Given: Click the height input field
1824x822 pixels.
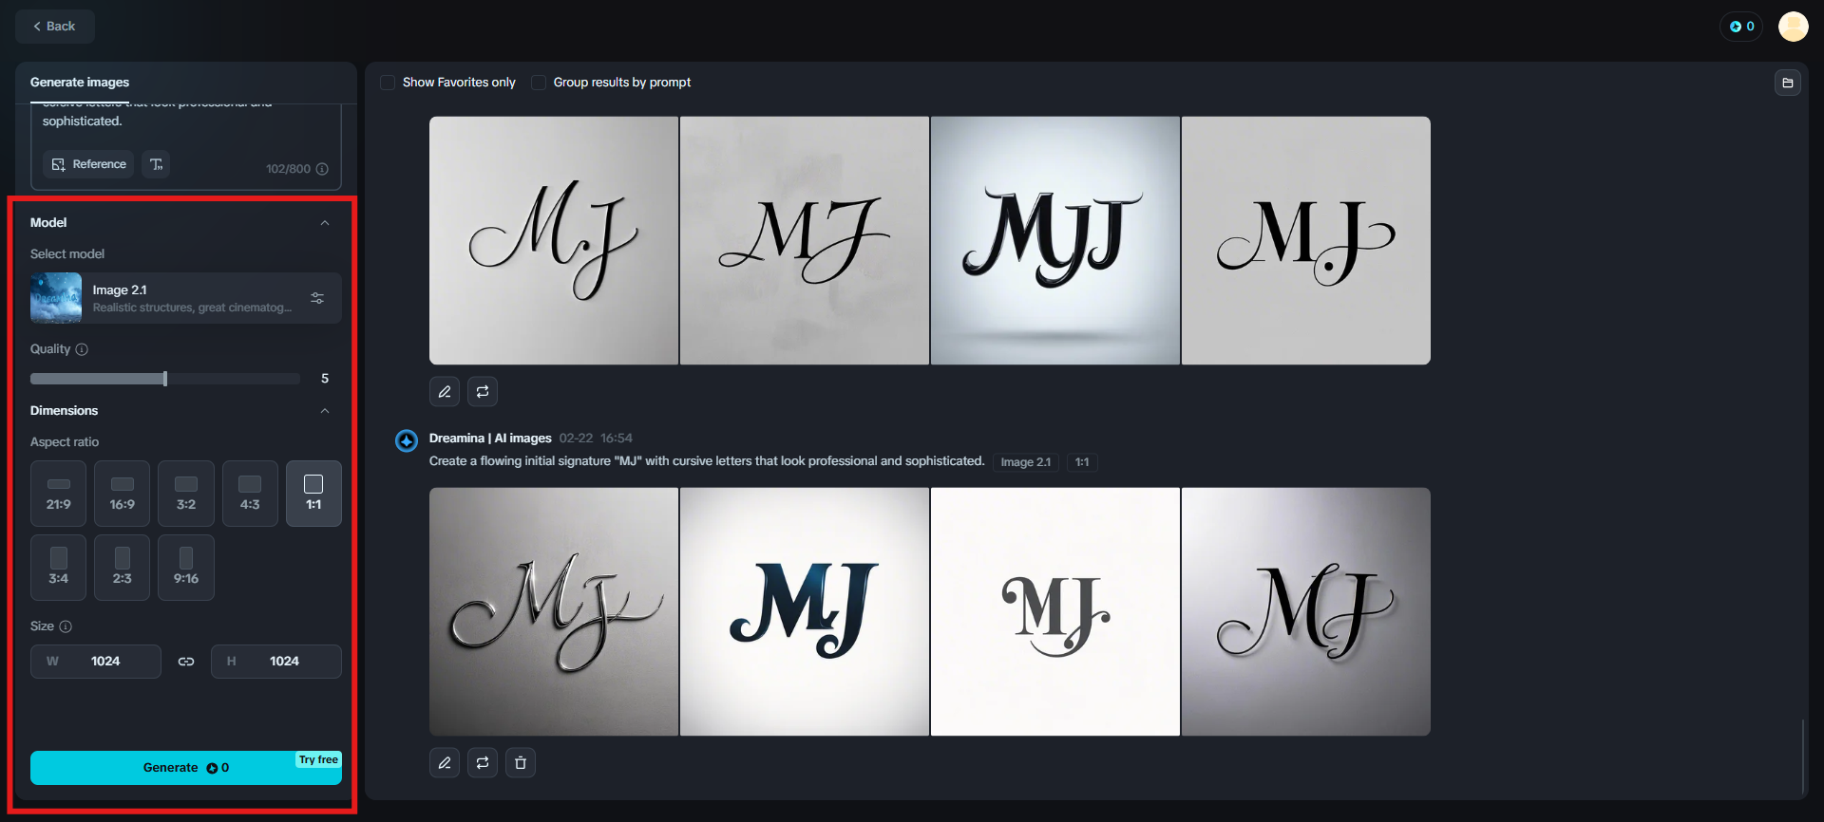Looking at the screenshot, I should tap(276, 662).
